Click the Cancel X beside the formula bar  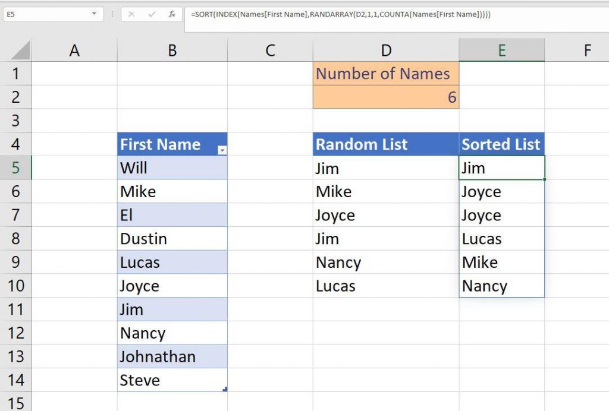[132, 14]
